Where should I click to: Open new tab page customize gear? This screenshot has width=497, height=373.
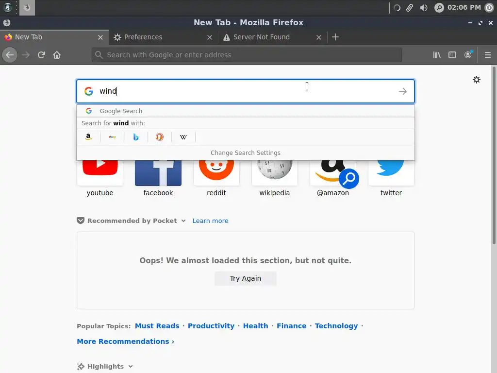pyautogui.click(x=477, y=80)
